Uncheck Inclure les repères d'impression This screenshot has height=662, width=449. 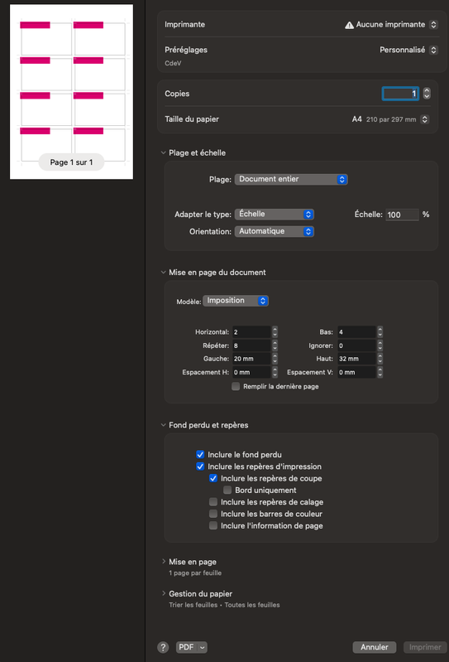point(200,466)
